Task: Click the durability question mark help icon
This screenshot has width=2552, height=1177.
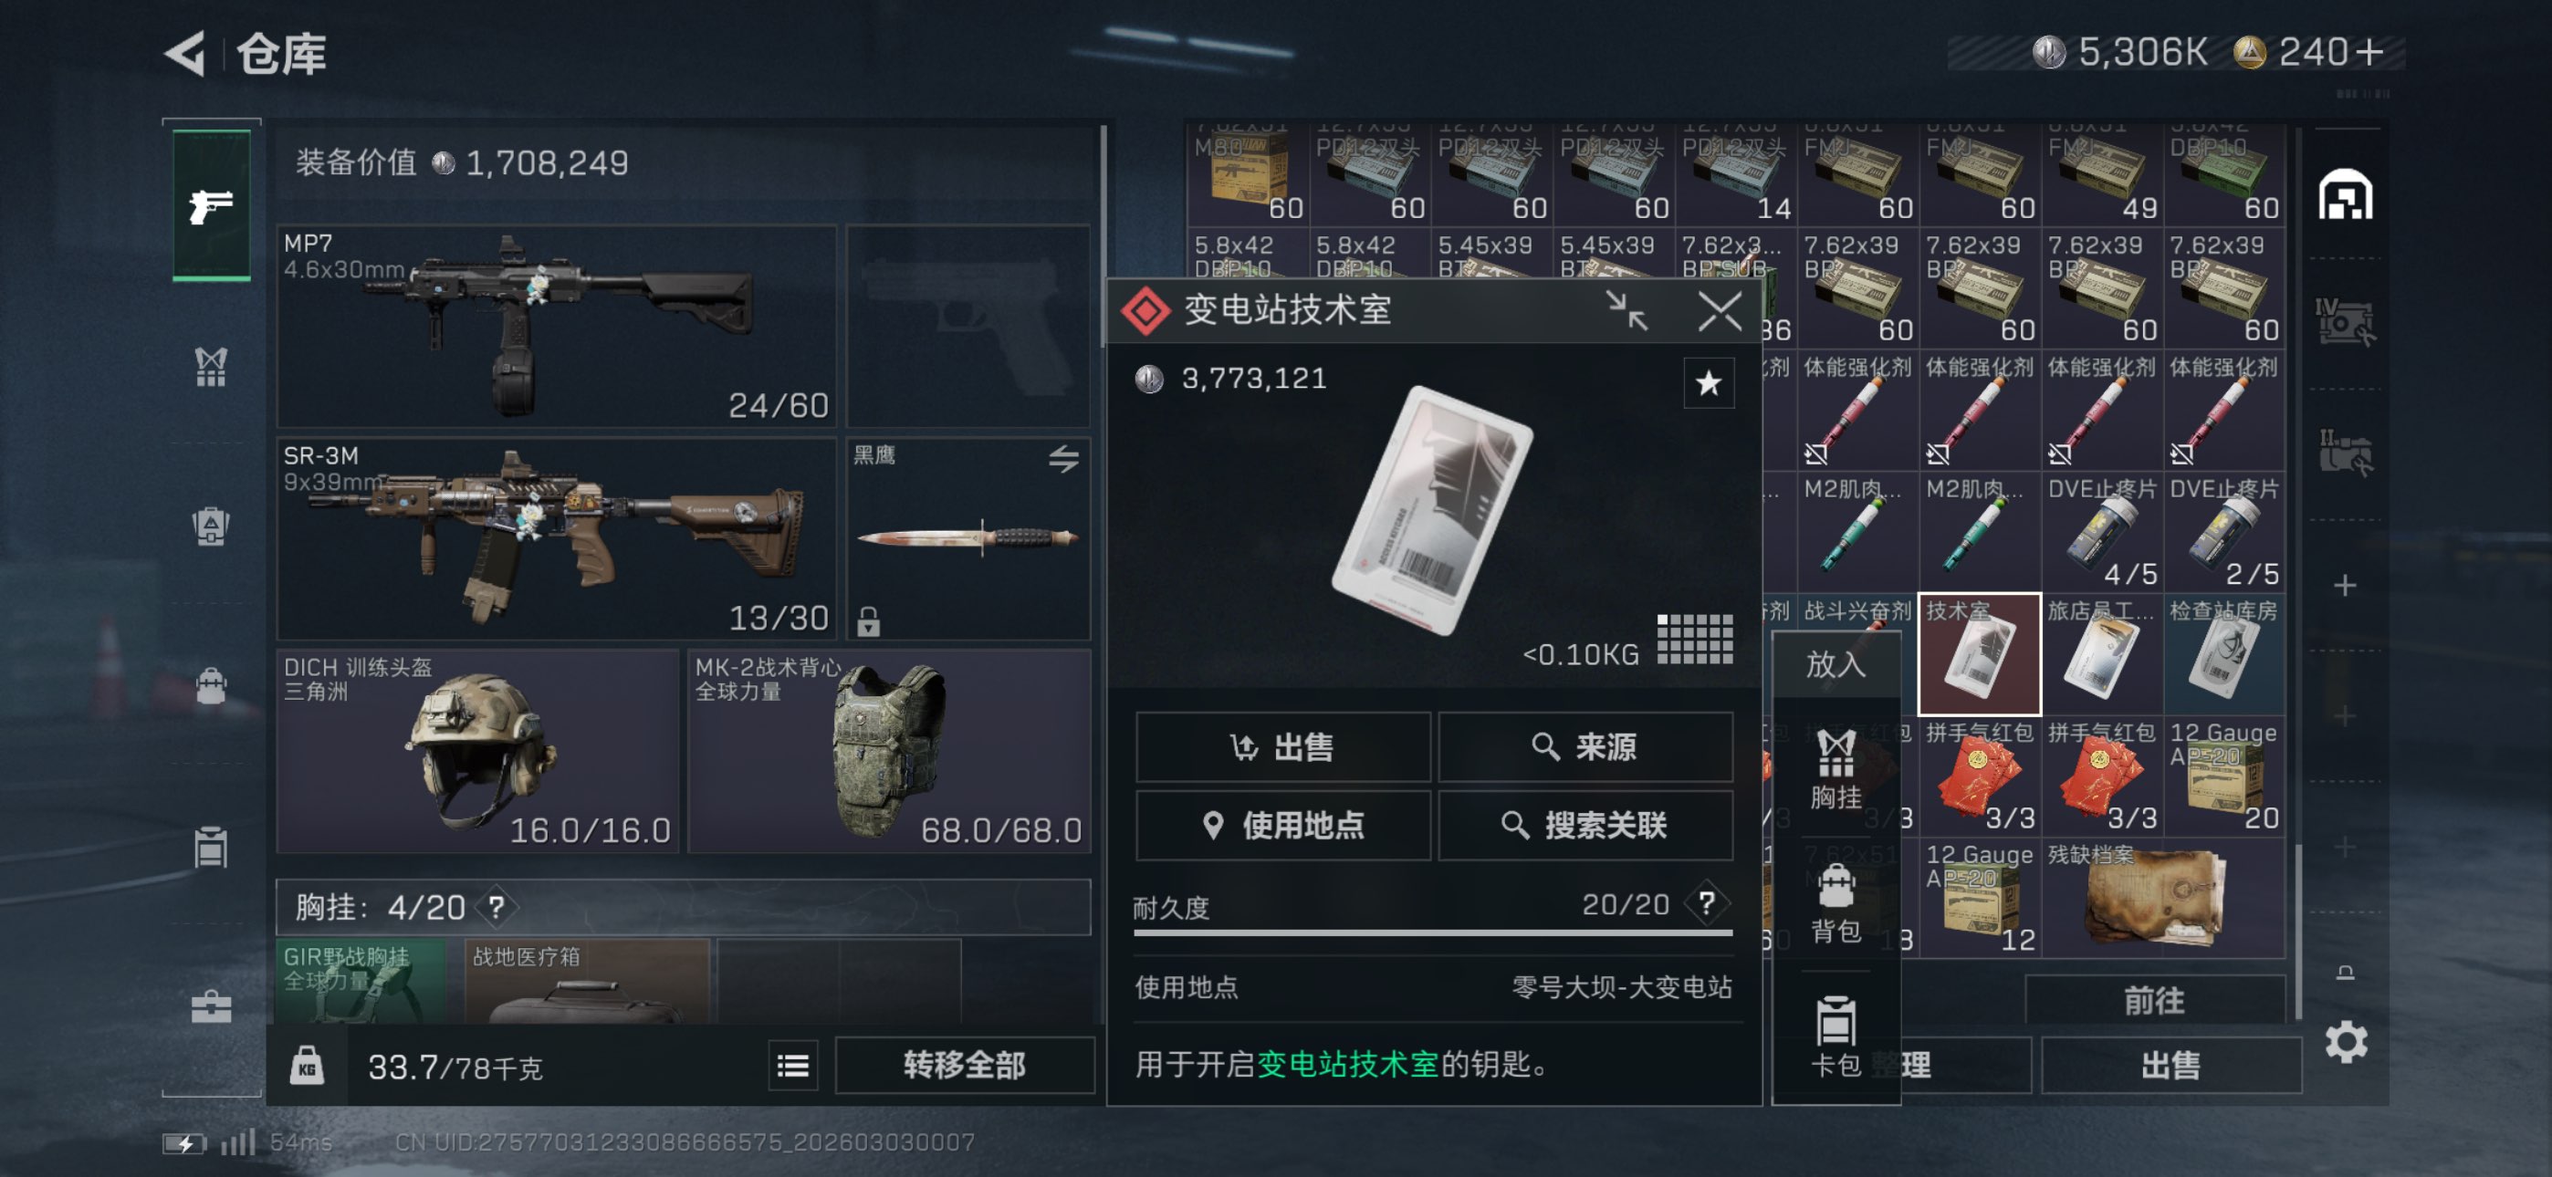Action: click(x=1706, y=902)
